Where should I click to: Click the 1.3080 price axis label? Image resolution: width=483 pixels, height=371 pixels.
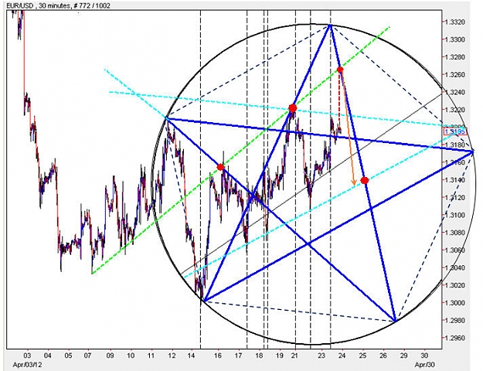456,233
